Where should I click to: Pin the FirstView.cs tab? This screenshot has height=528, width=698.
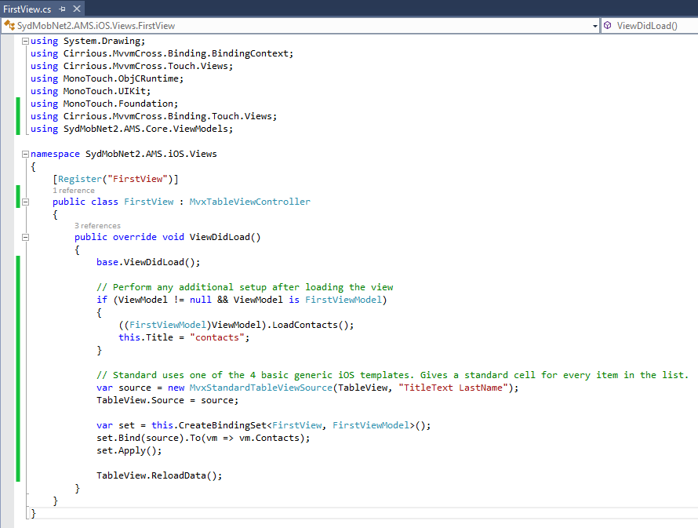click(x=62, y=9)
